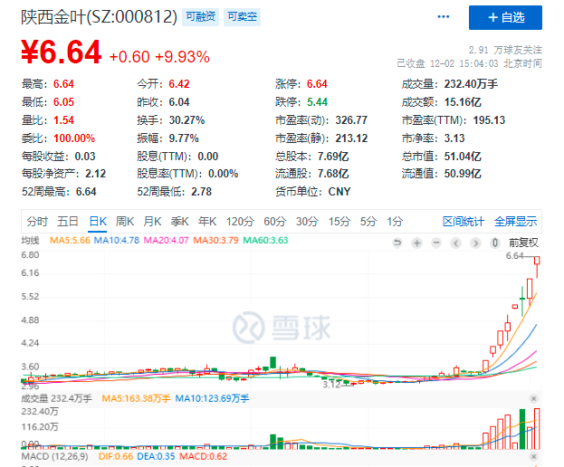
Task: Click the volume MA5:163.38万手 label
Action: tap(137, 398)
